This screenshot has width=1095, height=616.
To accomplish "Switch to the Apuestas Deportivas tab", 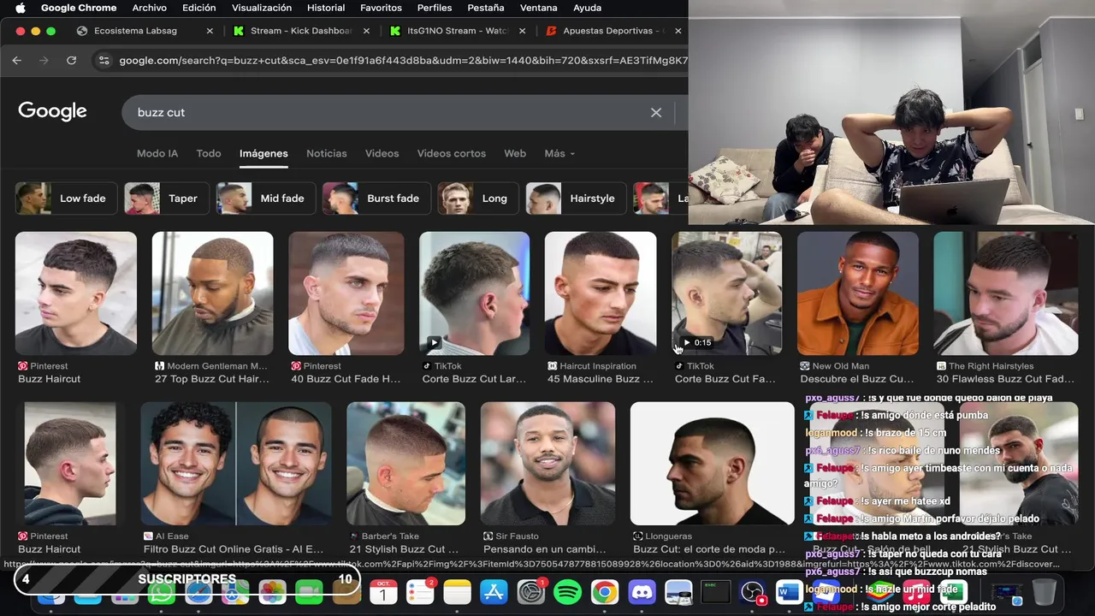I will [x=613, y=31].
